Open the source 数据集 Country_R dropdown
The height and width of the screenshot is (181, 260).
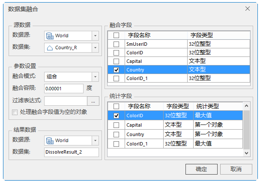(x=96, y=48)
